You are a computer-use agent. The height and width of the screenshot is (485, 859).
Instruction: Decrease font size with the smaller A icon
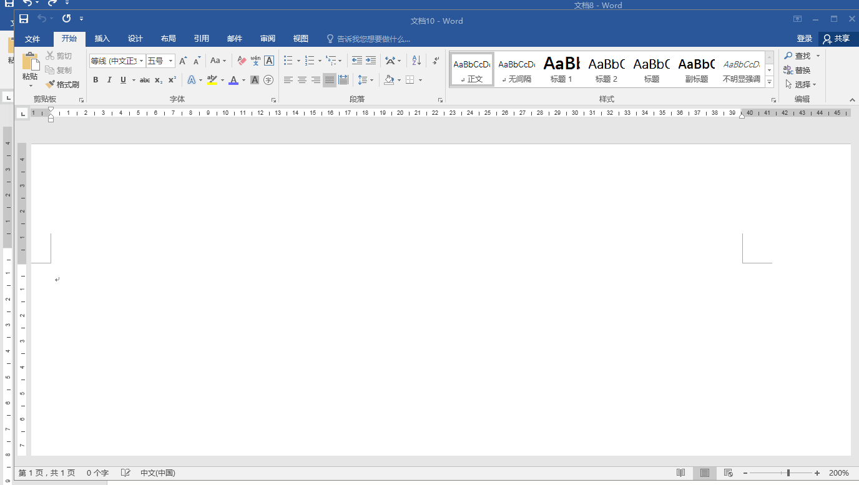click(x=197, y=61)
